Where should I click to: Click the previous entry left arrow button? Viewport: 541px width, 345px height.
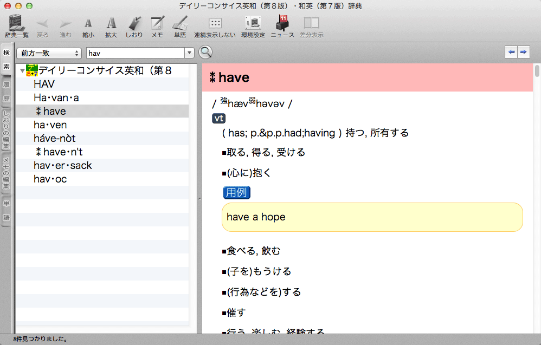point(511,52)
